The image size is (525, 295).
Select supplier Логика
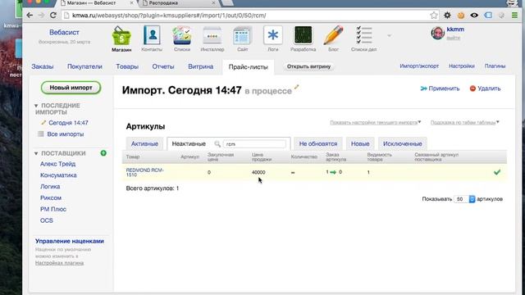tap(50, 187)
